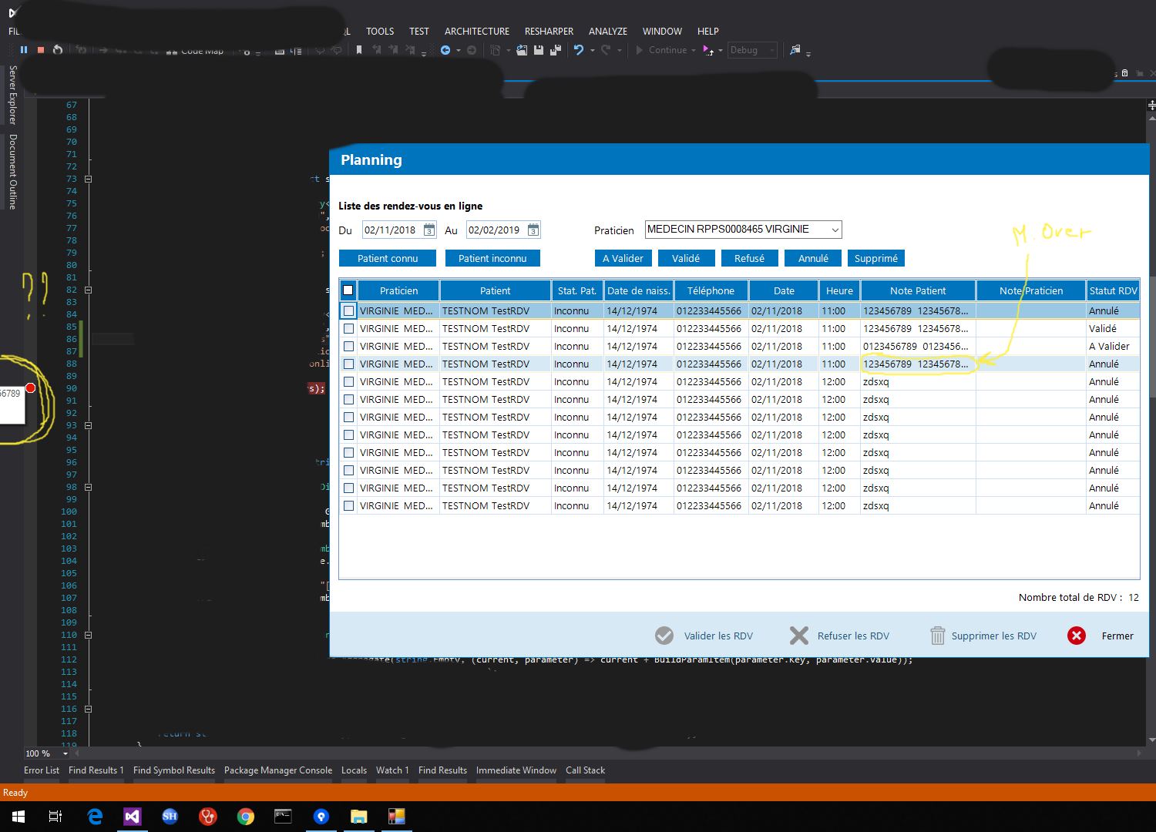Check the row with status A Valider
The image size is (1156, 832).
349,347
